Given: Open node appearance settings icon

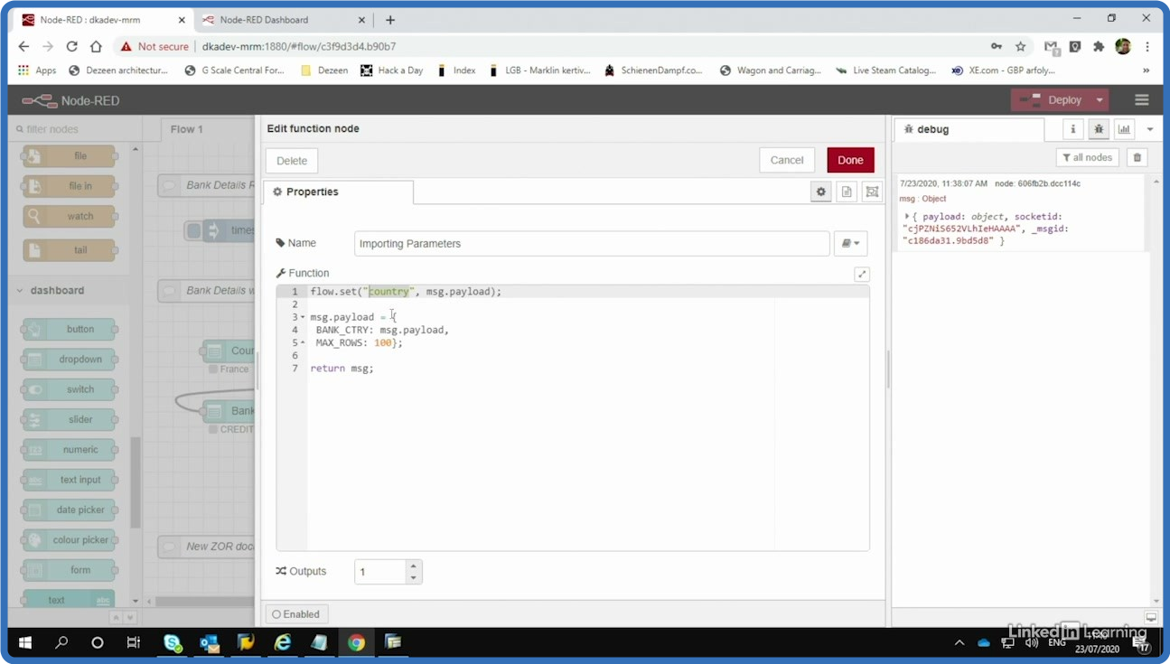Looking at the screenshot, I should tap(872, 192).
